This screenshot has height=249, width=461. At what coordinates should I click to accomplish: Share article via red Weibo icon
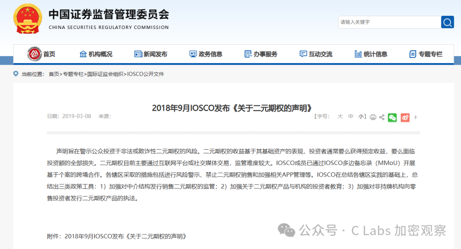(405, 117)
